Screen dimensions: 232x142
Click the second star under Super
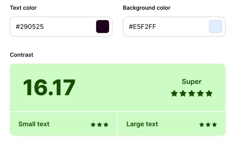point(183,93)
